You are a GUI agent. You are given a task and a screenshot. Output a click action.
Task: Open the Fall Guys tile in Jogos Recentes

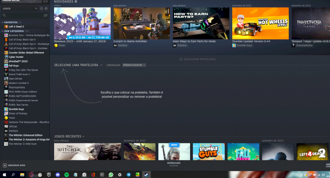pos(243,152)
